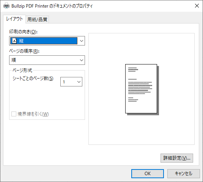
Task: Click the page preview thumbnail
Action: 142,89
